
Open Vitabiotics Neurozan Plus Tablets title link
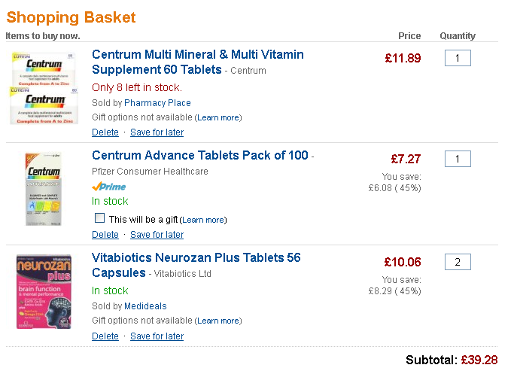[x=196, y=257]
